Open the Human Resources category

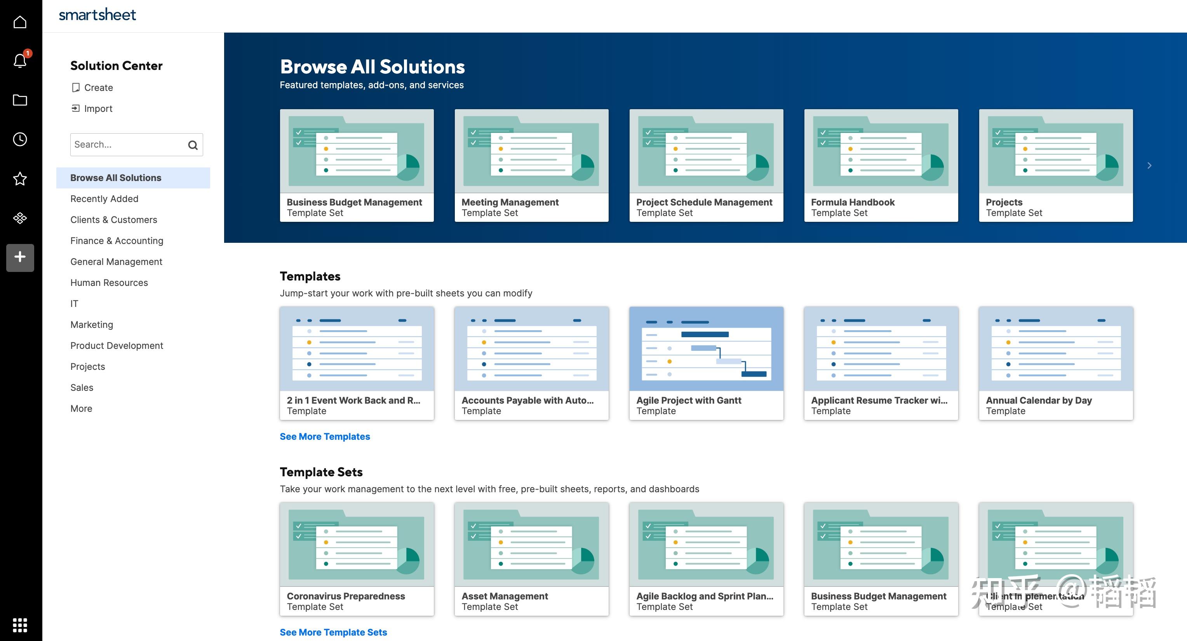coord(109,282)
